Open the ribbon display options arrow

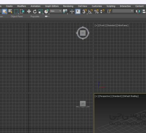coord(49,17)
